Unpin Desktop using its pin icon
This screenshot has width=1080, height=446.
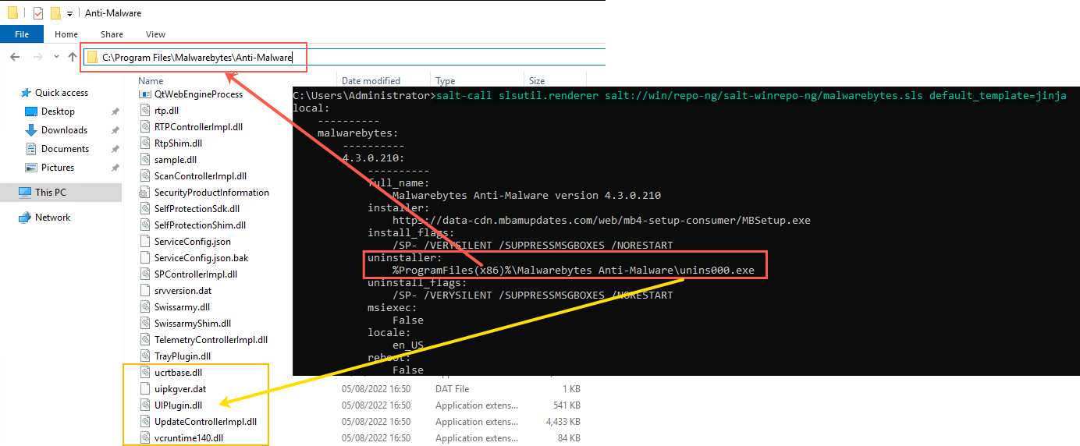tap(115, 112)
